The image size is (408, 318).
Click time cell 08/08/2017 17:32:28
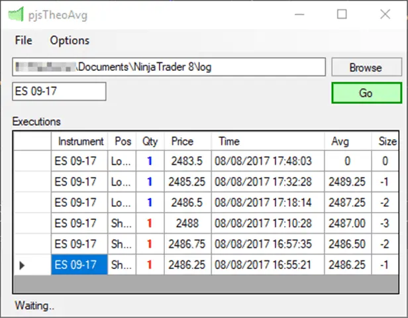pos(268,182)
